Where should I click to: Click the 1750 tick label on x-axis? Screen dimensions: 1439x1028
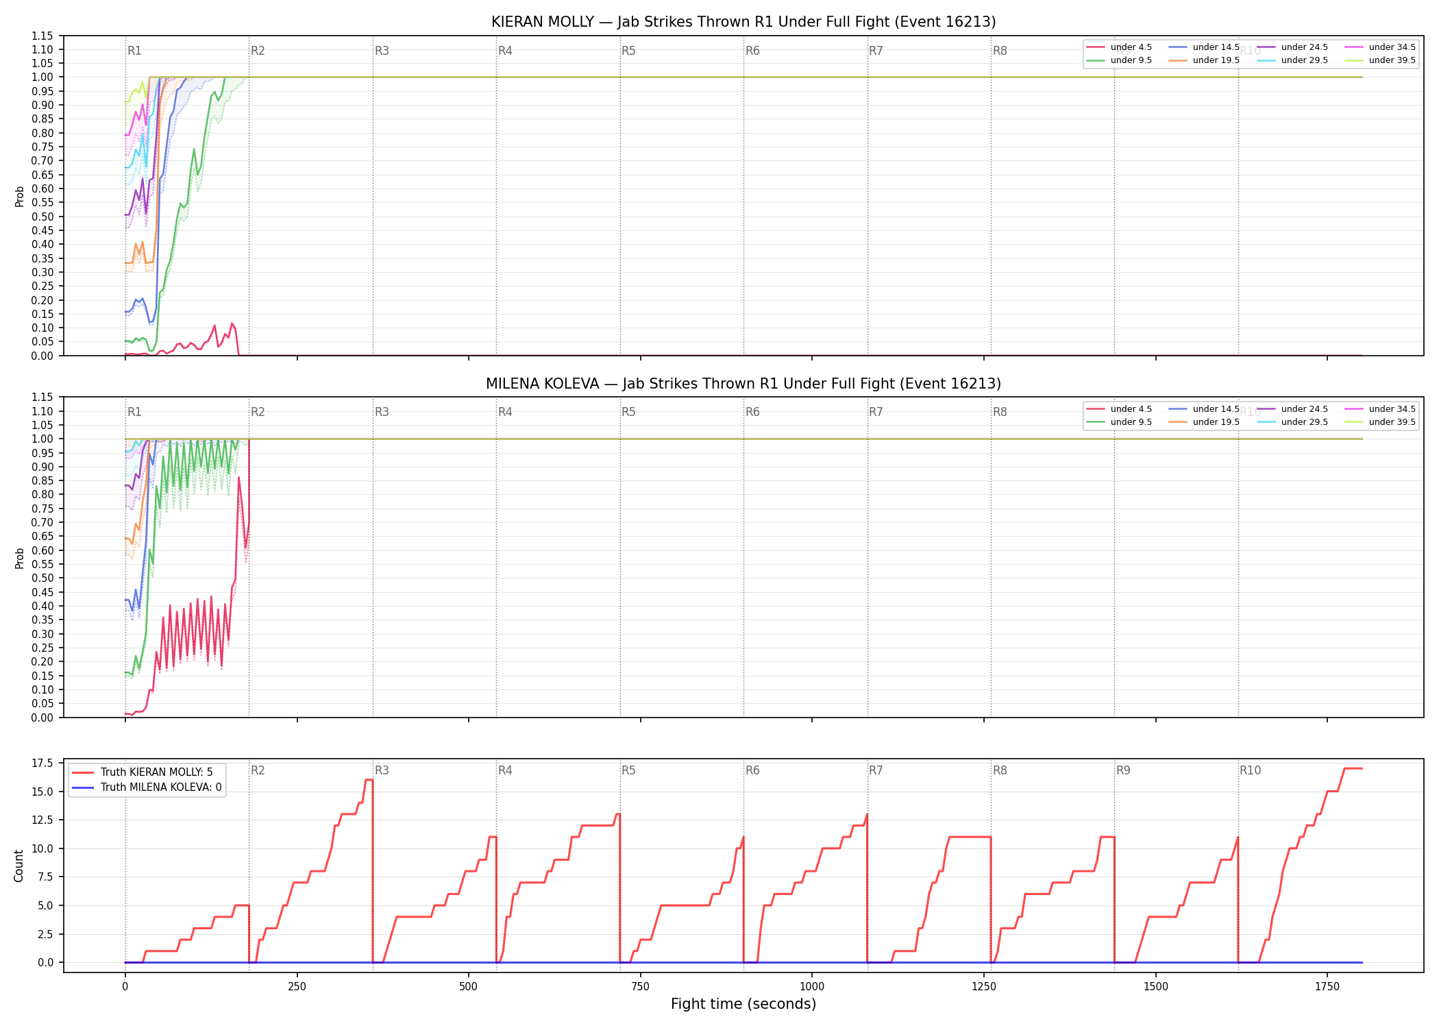(1327, 987)
